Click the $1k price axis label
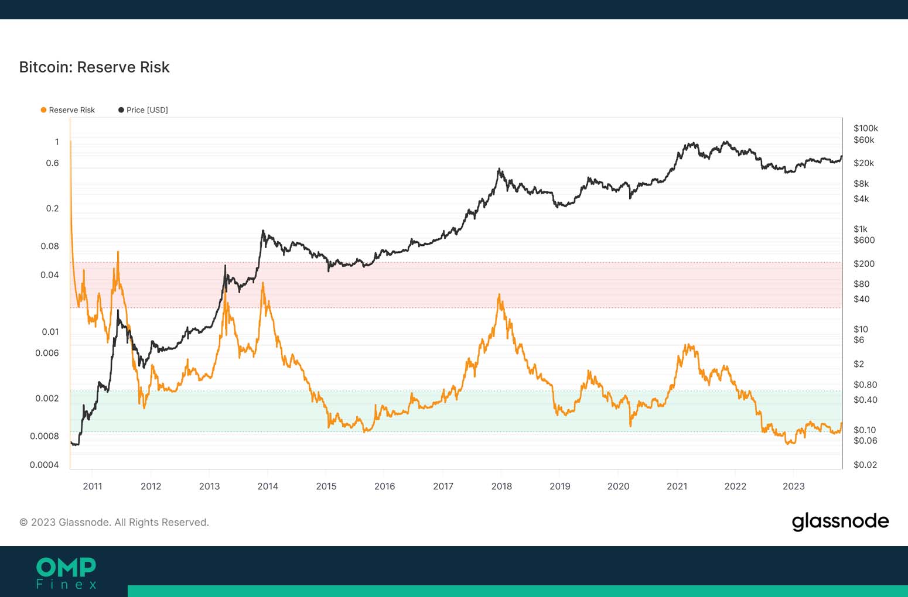 tap(861, 229)
